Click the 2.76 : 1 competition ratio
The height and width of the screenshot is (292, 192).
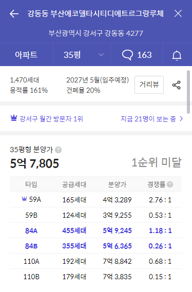(160, 200)
